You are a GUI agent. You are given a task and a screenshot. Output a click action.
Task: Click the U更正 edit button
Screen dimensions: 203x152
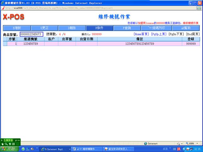[x=44, y=28]
